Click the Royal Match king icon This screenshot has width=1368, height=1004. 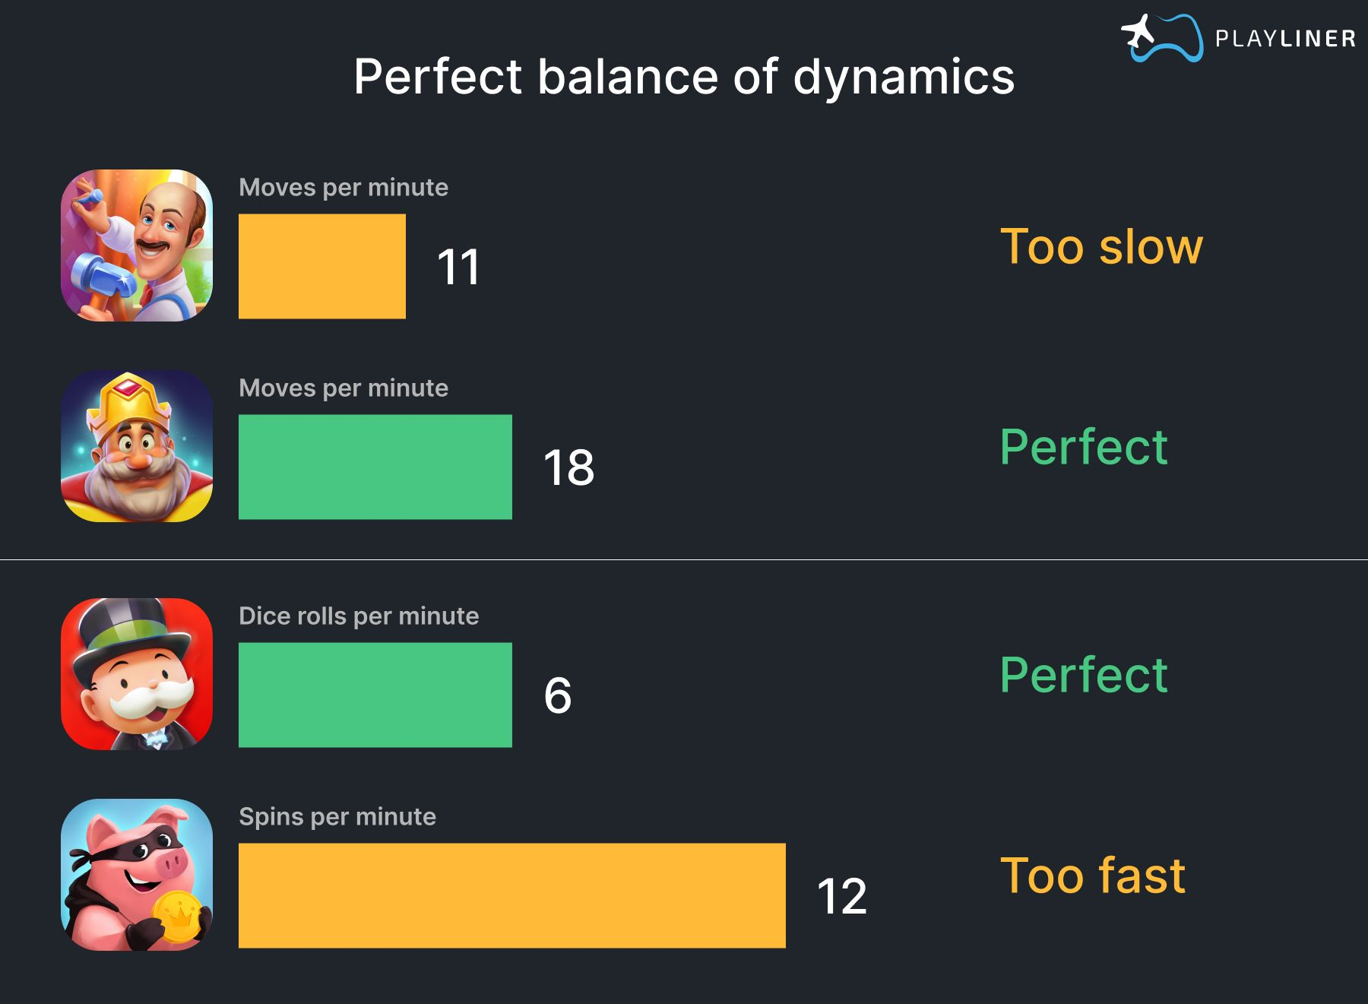pyautogui.click(x=137, y=446)
